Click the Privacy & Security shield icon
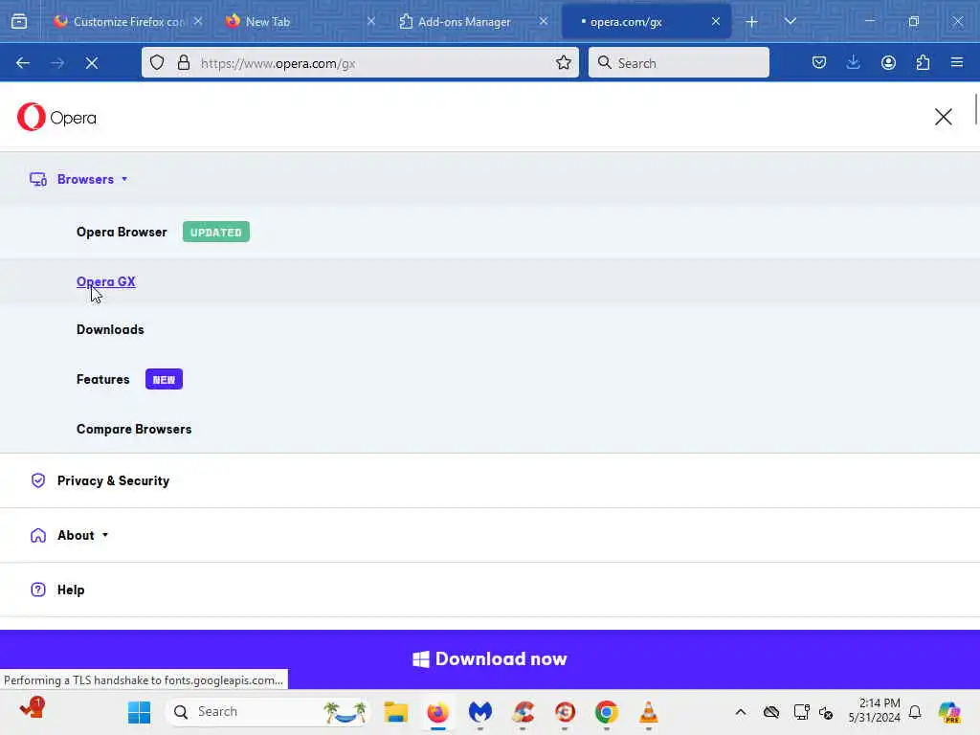980x735 pixels. click(38, 480)
